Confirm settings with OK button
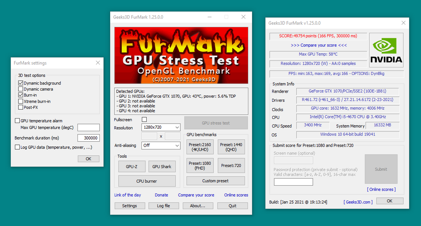421x226 pixels. point(89,159)
